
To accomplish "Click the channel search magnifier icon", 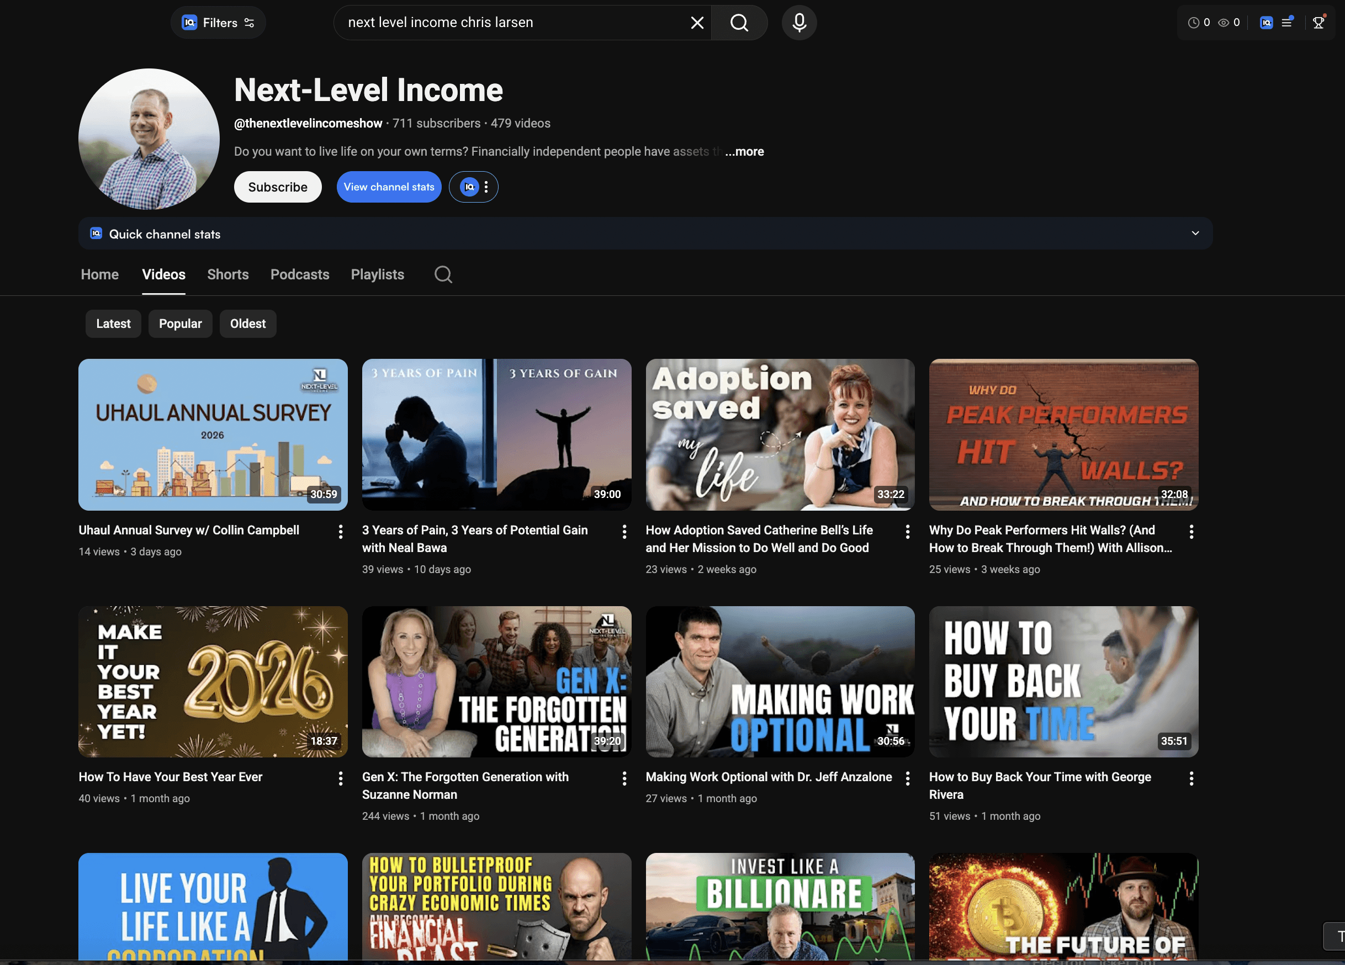I will tap(443, 274).
